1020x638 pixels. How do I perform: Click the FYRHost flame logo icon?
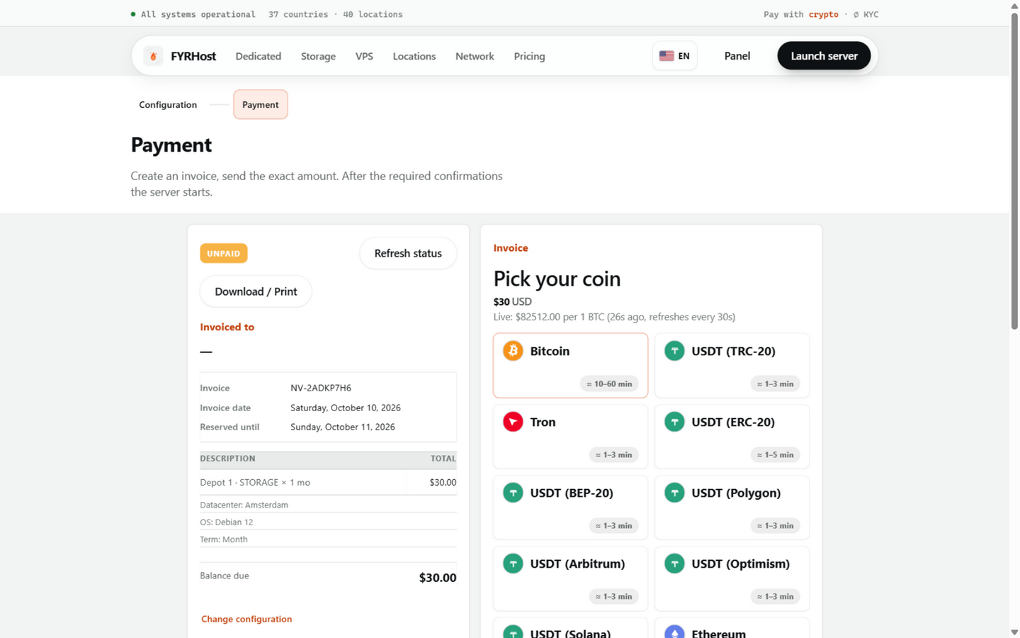coord(153,56)
